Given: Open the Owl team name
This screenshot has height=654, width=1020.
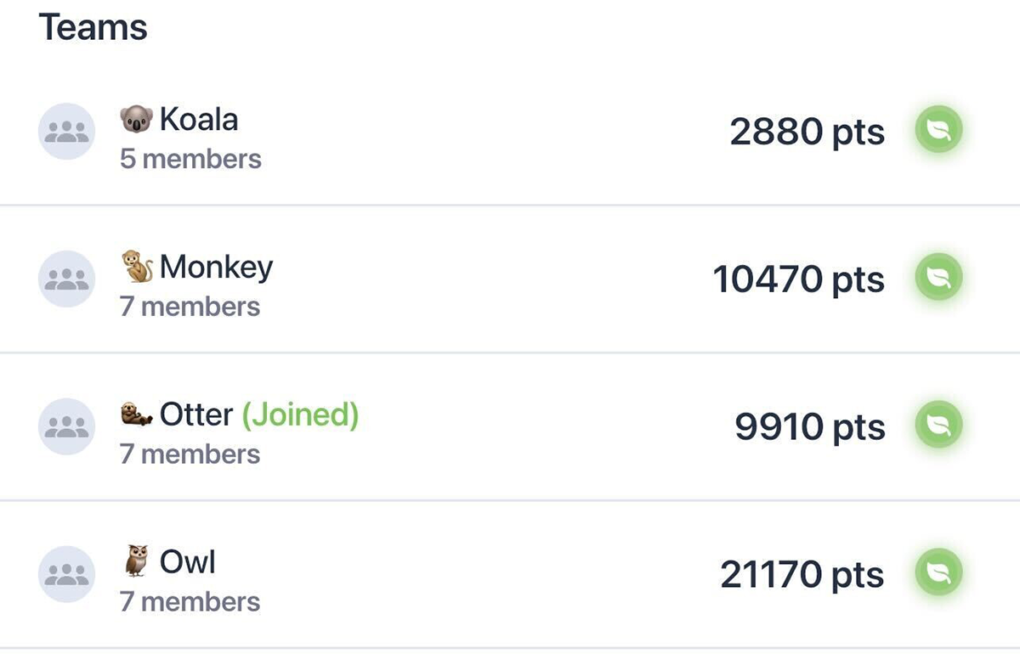Looking at the screenshot, I should click(188, 561).
